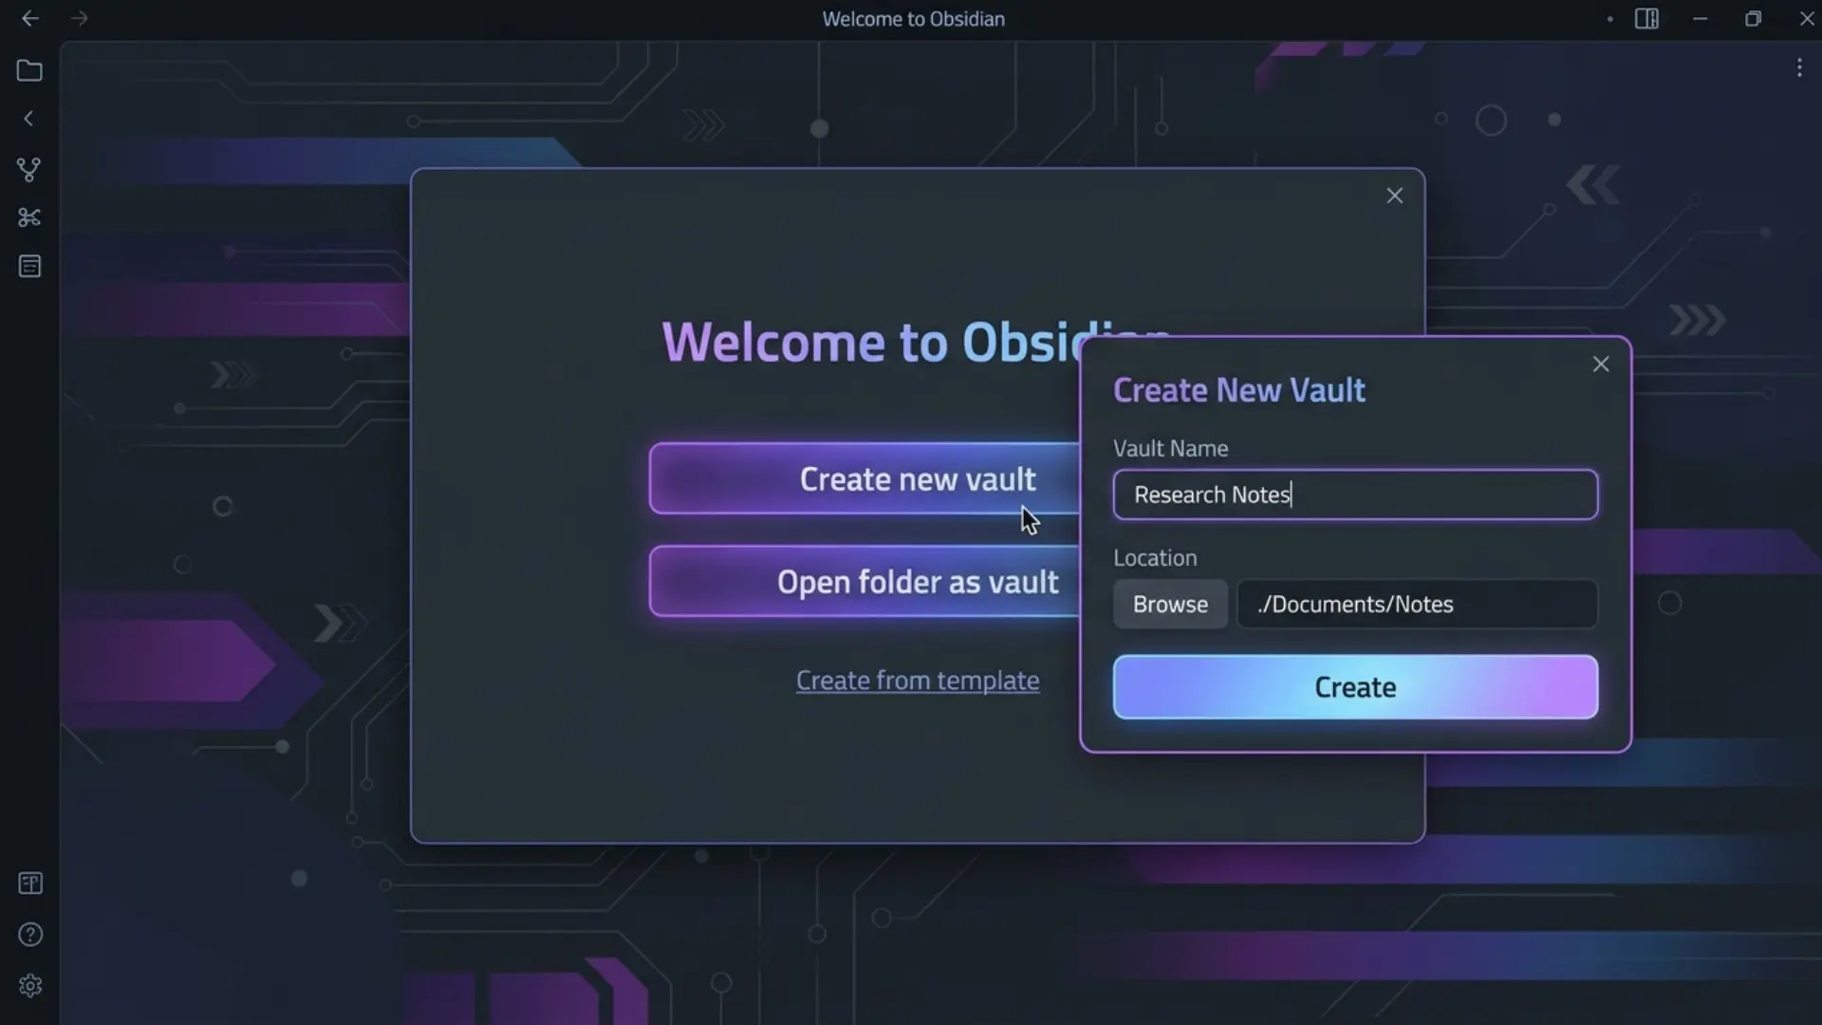Click the Create new vault button
Screen dimensions: 1822x1025
click(x=865, y=478)
